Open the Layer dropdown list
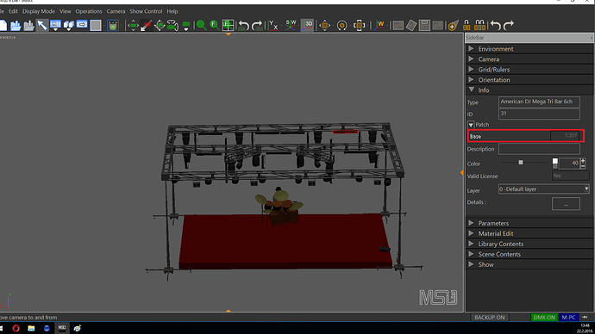 pyautogui.click(x=544, y=189)
